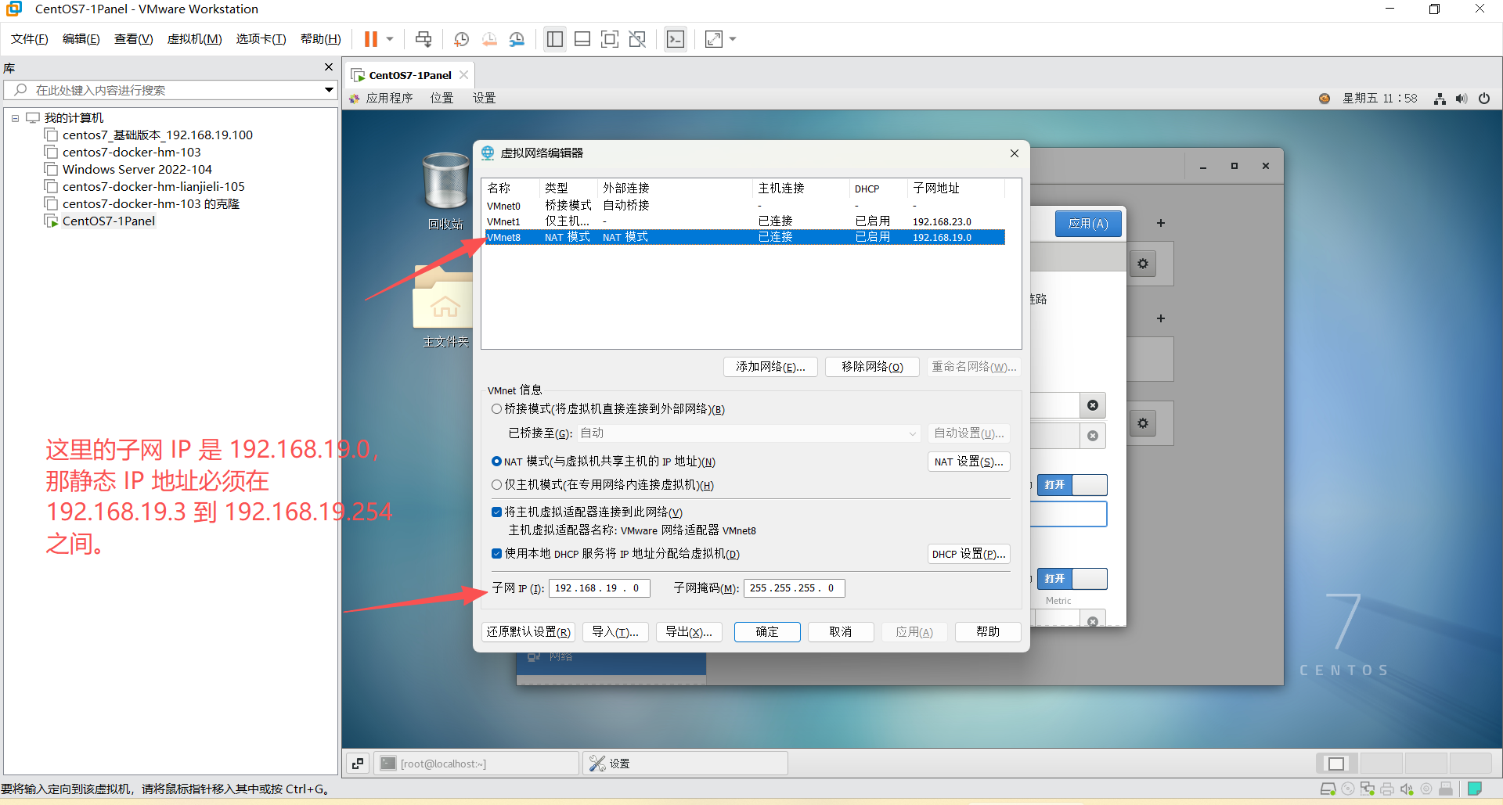Screen dimensions: 1503x805
Task: Click the upper plus icon in settings window
Action: tap(1161, 223)
